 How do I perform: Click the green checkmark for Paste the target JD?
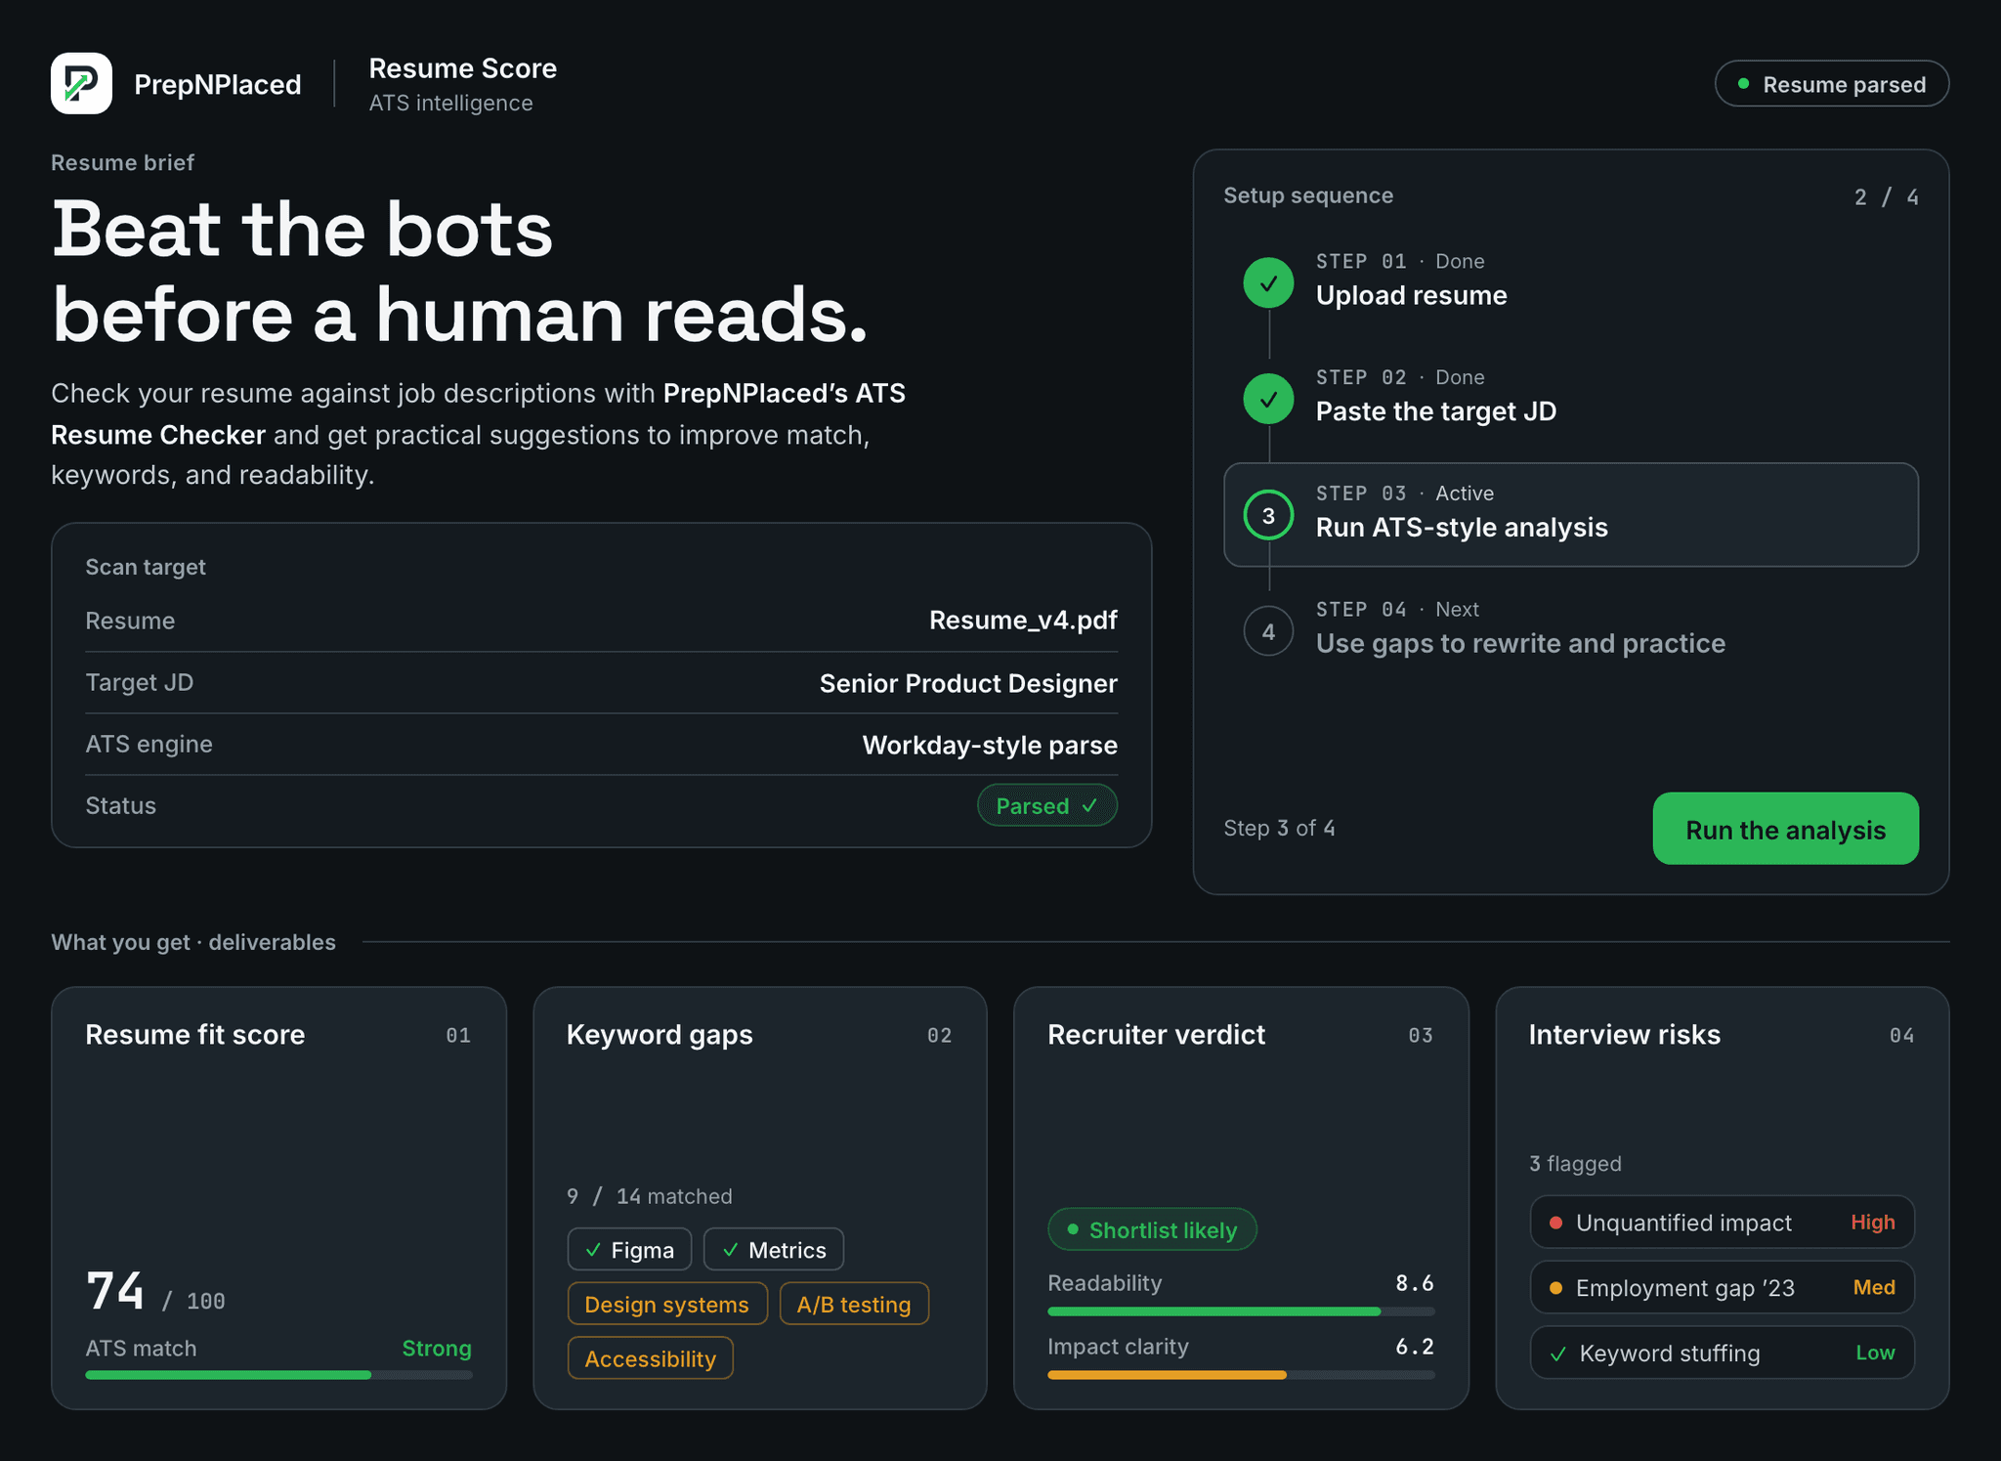click(1268, 399)
